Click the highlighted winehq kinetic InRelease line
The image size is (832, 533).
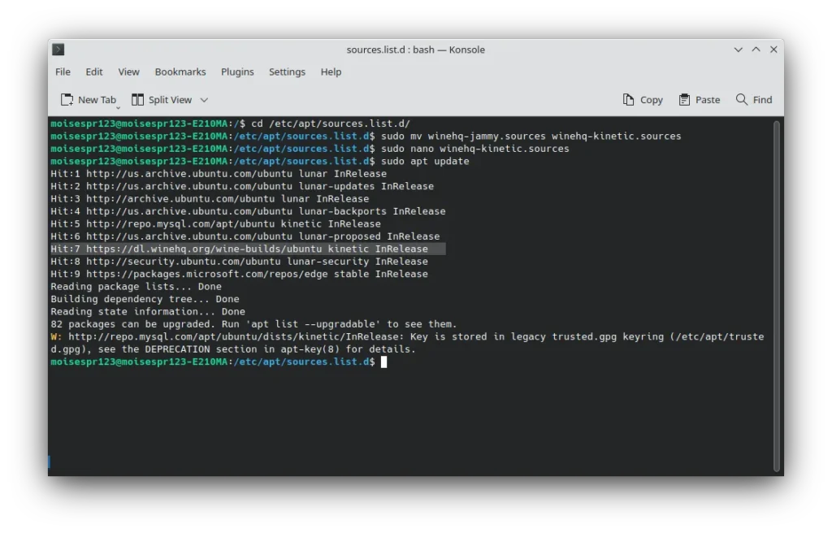tap(248, 249)
